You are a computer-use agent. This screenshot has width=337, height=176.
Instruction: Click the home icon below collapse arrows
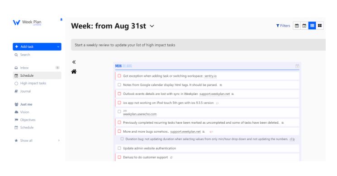click(x=74, y=72)
